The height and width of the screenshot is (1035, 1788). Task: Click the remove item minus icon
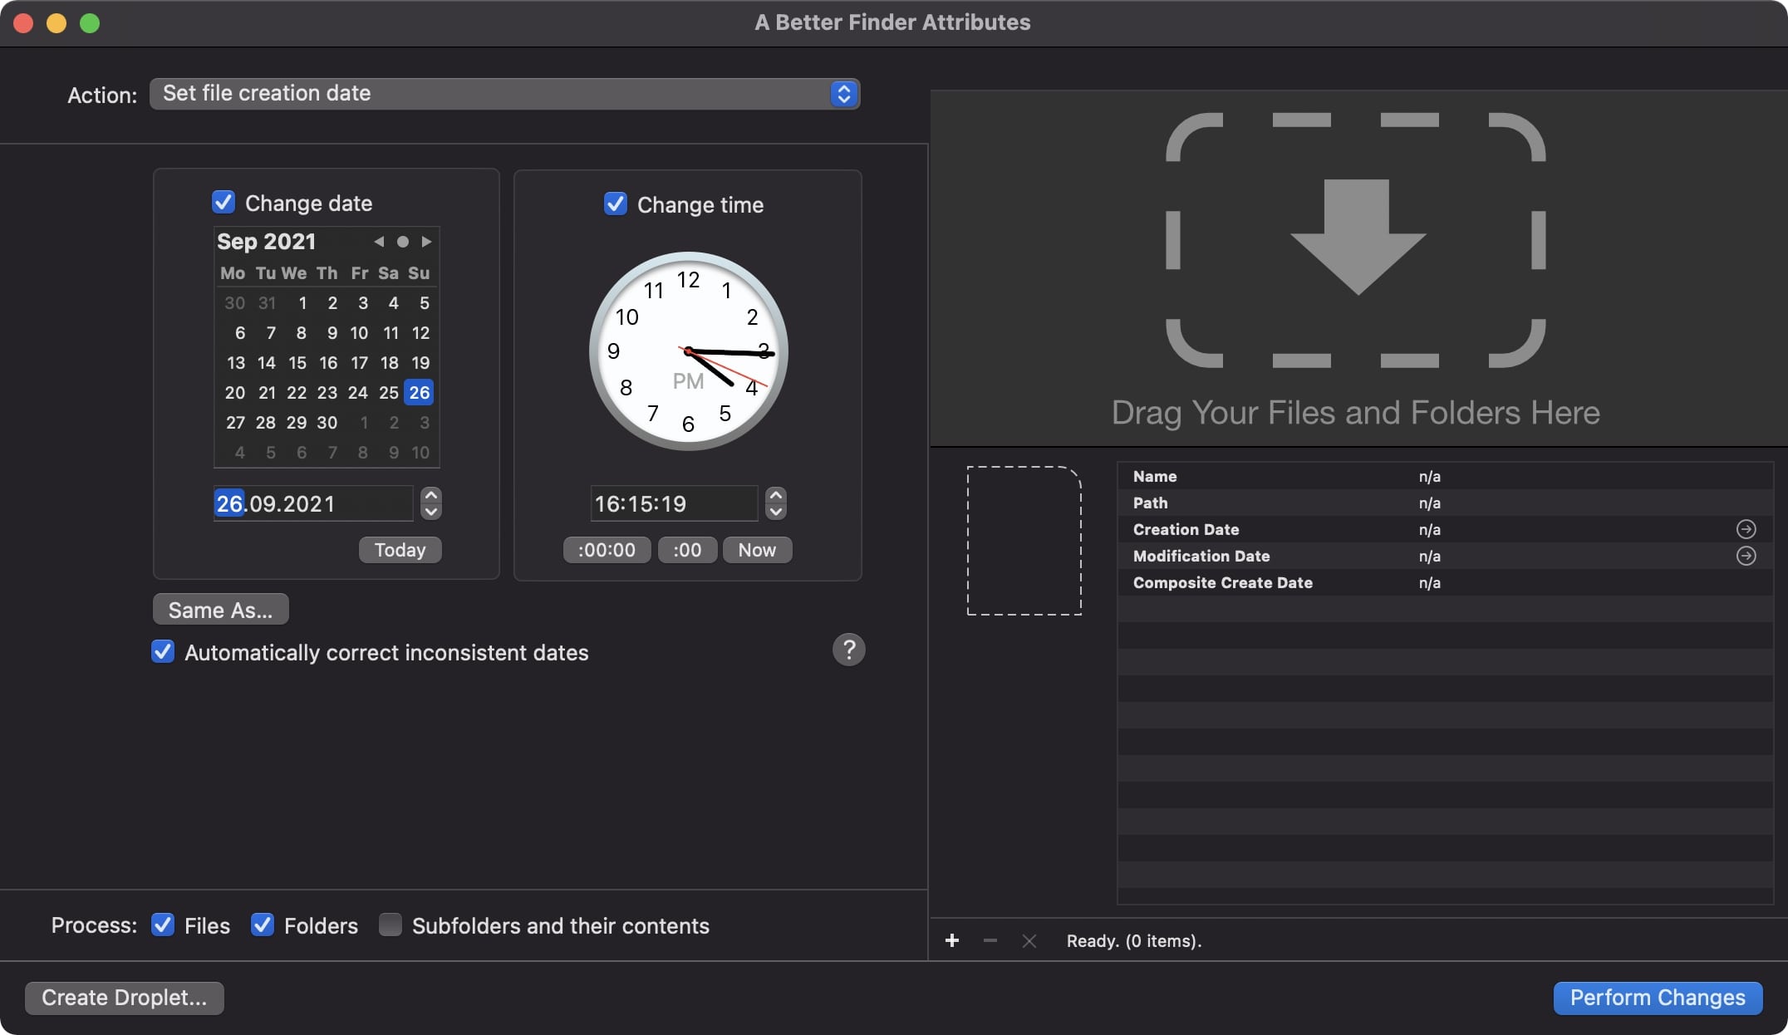tap(988, 939)
